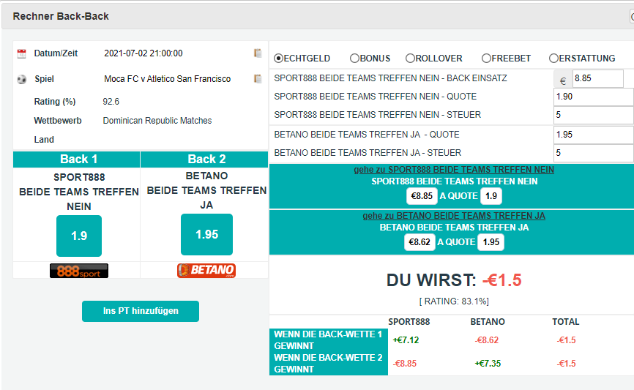
Task: Select the rating value 92.6
Action: pyautogui.click(x=111, y=102)
